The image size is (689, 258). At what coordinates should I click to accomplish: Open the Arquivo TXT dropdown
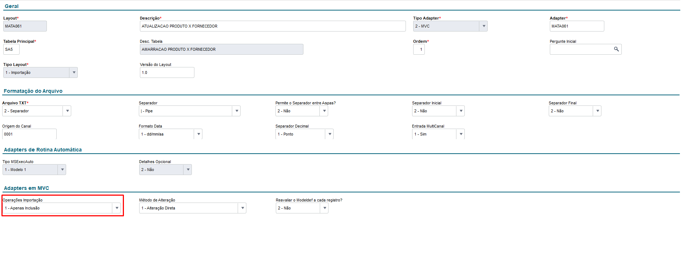(x=67, y=111)
